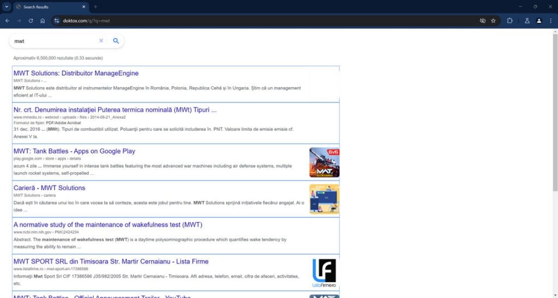The image size is (558, 298).
Task: Open MWT: Tank Battles Google Play link
Action: click(74, 151)
